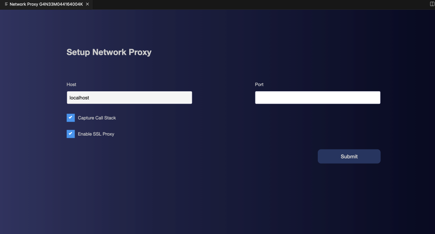The width and height of the screenshot is (435, 234).
Task: Disable Enable SSL Proxy checkbox
Action: 70,134
